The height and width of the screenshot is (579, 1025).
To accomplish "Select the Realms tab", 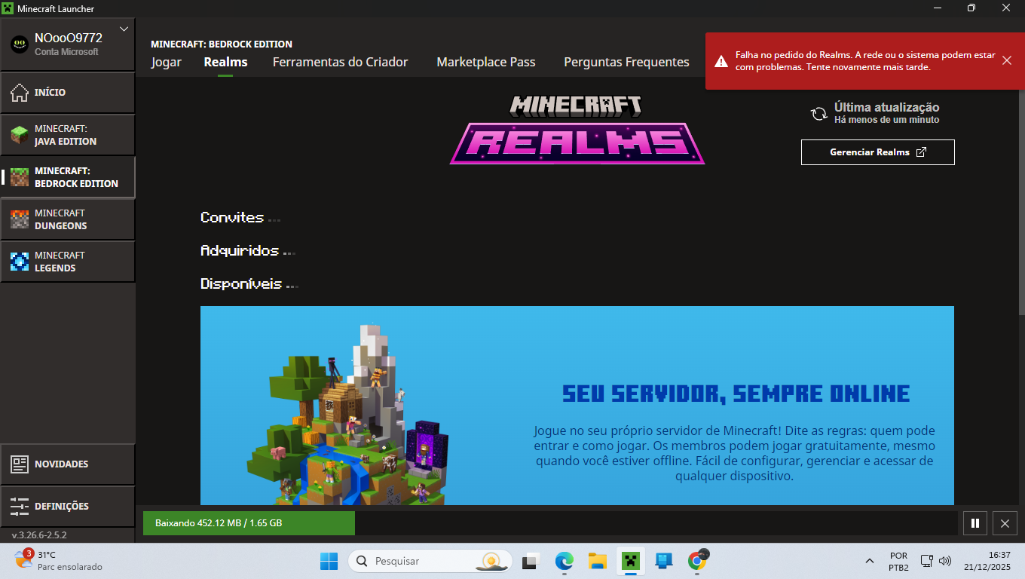I will point(225,62).
